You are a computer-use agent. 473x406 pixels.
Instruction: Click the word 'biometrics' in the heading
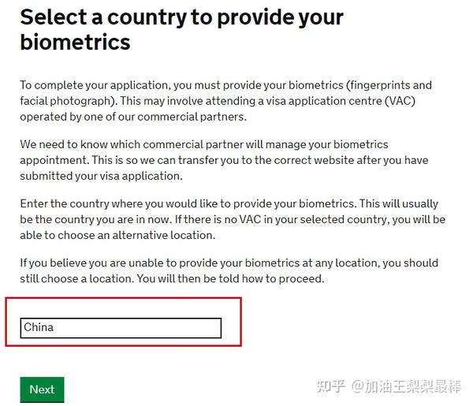point(75,42)
